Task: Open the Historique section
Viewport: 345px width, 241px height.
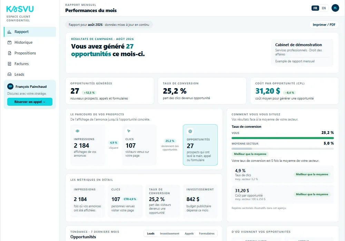Action: [30, 42]
